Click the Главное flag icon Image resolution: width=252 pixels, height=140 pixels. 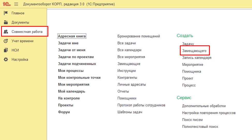pyautogui.click(x=6, y=13)
